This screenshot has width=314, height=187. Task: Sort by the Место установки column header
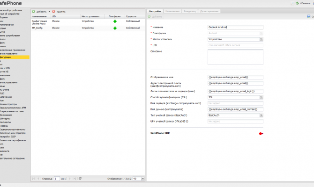coord(92,16)
